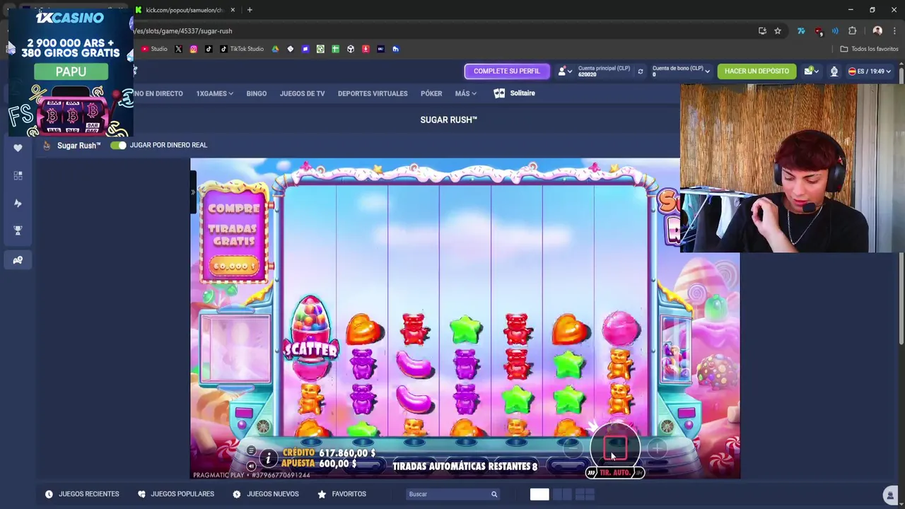Close the kick.com popout tab

[x=233, y=10]
